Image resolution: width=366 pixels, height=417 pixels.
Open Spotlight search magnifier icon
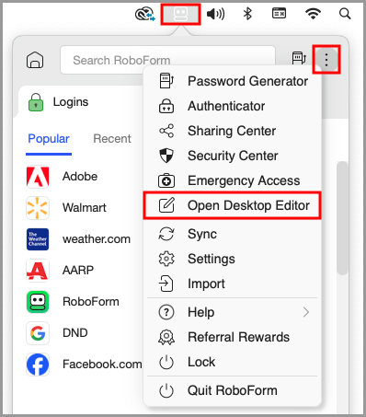point(345,14)
